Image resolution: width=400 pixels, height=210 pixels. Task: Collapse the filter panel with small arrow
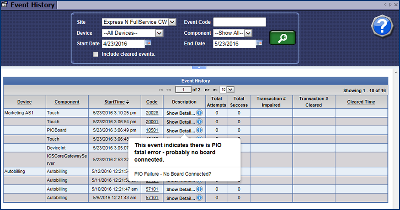[x=200, y=67]
